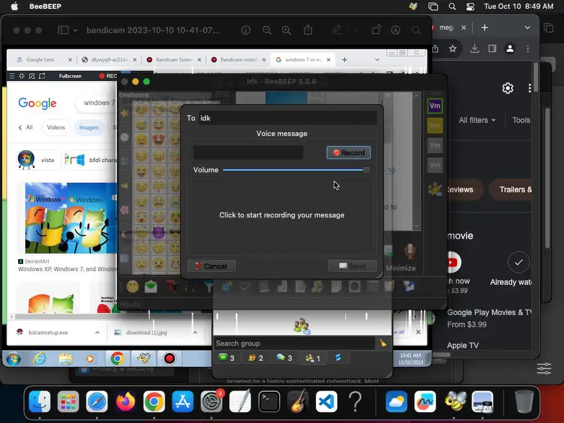Open the Trash in the Dock
This screenshot has width=564, height=423.
tap(524, 402)
